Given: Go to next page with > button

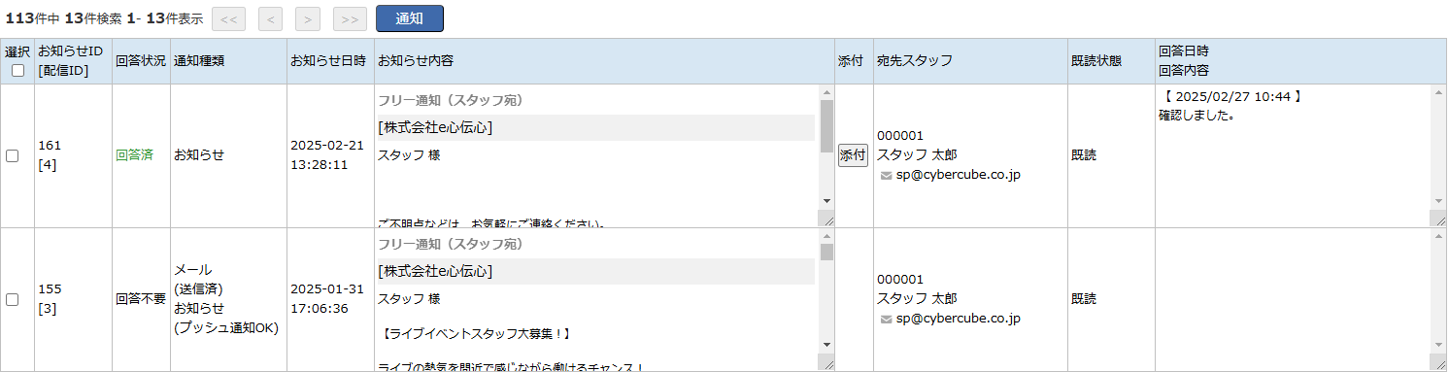Looking at the screenshot, I should (308, 18).
